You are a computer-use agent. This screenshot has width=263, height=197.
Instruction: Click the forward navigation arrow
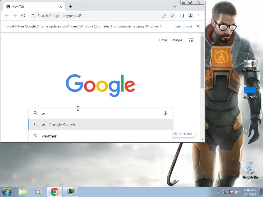pos(15,16)
